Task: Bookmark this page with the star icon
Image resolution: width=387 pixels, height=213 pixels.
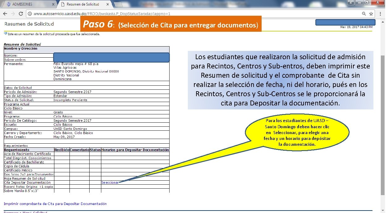Action: [x=371, y=14]
